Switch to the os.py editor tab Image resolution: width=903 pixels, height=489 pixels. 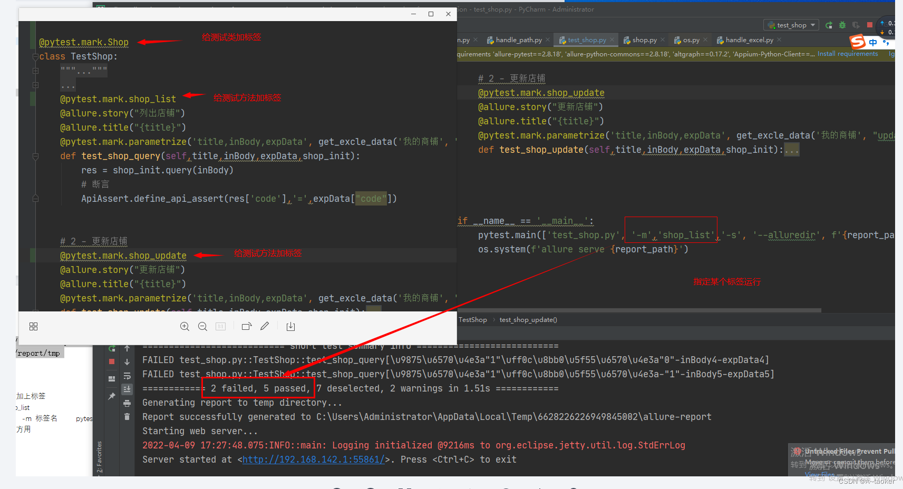pos(691,40)
